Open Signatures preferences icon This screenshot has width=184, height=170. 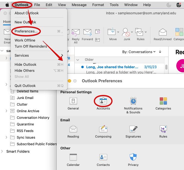pos(133,130)
